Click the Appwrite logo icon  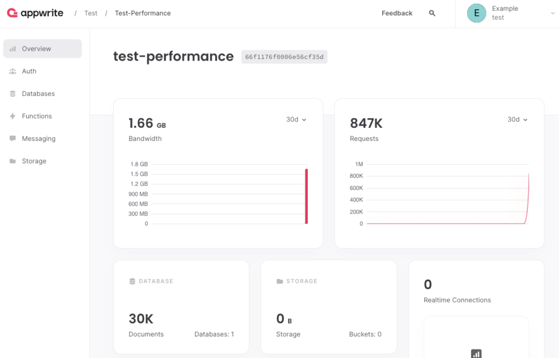[x=13, y=14]
